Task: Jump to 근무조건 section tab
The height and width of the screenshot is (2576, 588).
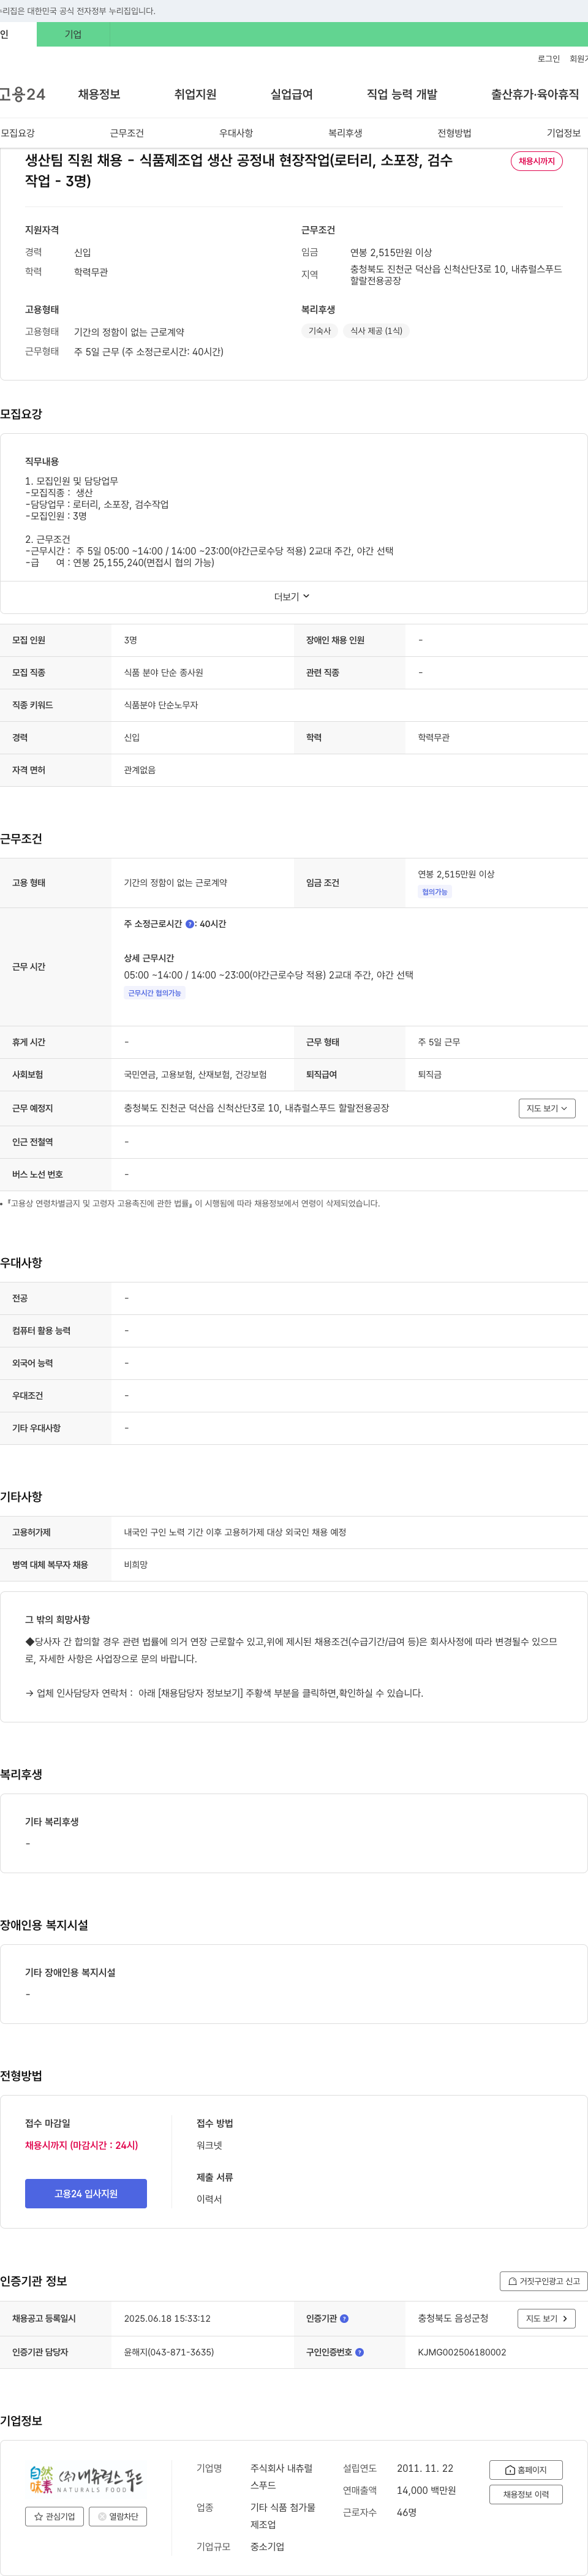Action: tap(127, 133)
